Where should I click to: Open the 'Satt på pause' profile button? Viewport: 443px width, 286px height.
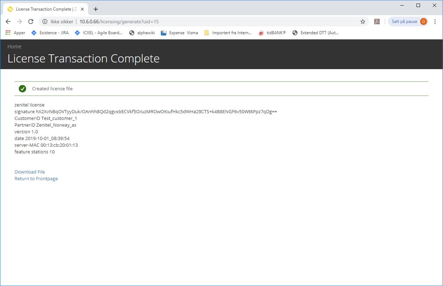pos(408,22)
